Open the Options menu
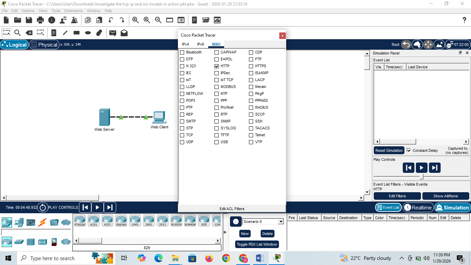 click(28, 11)
